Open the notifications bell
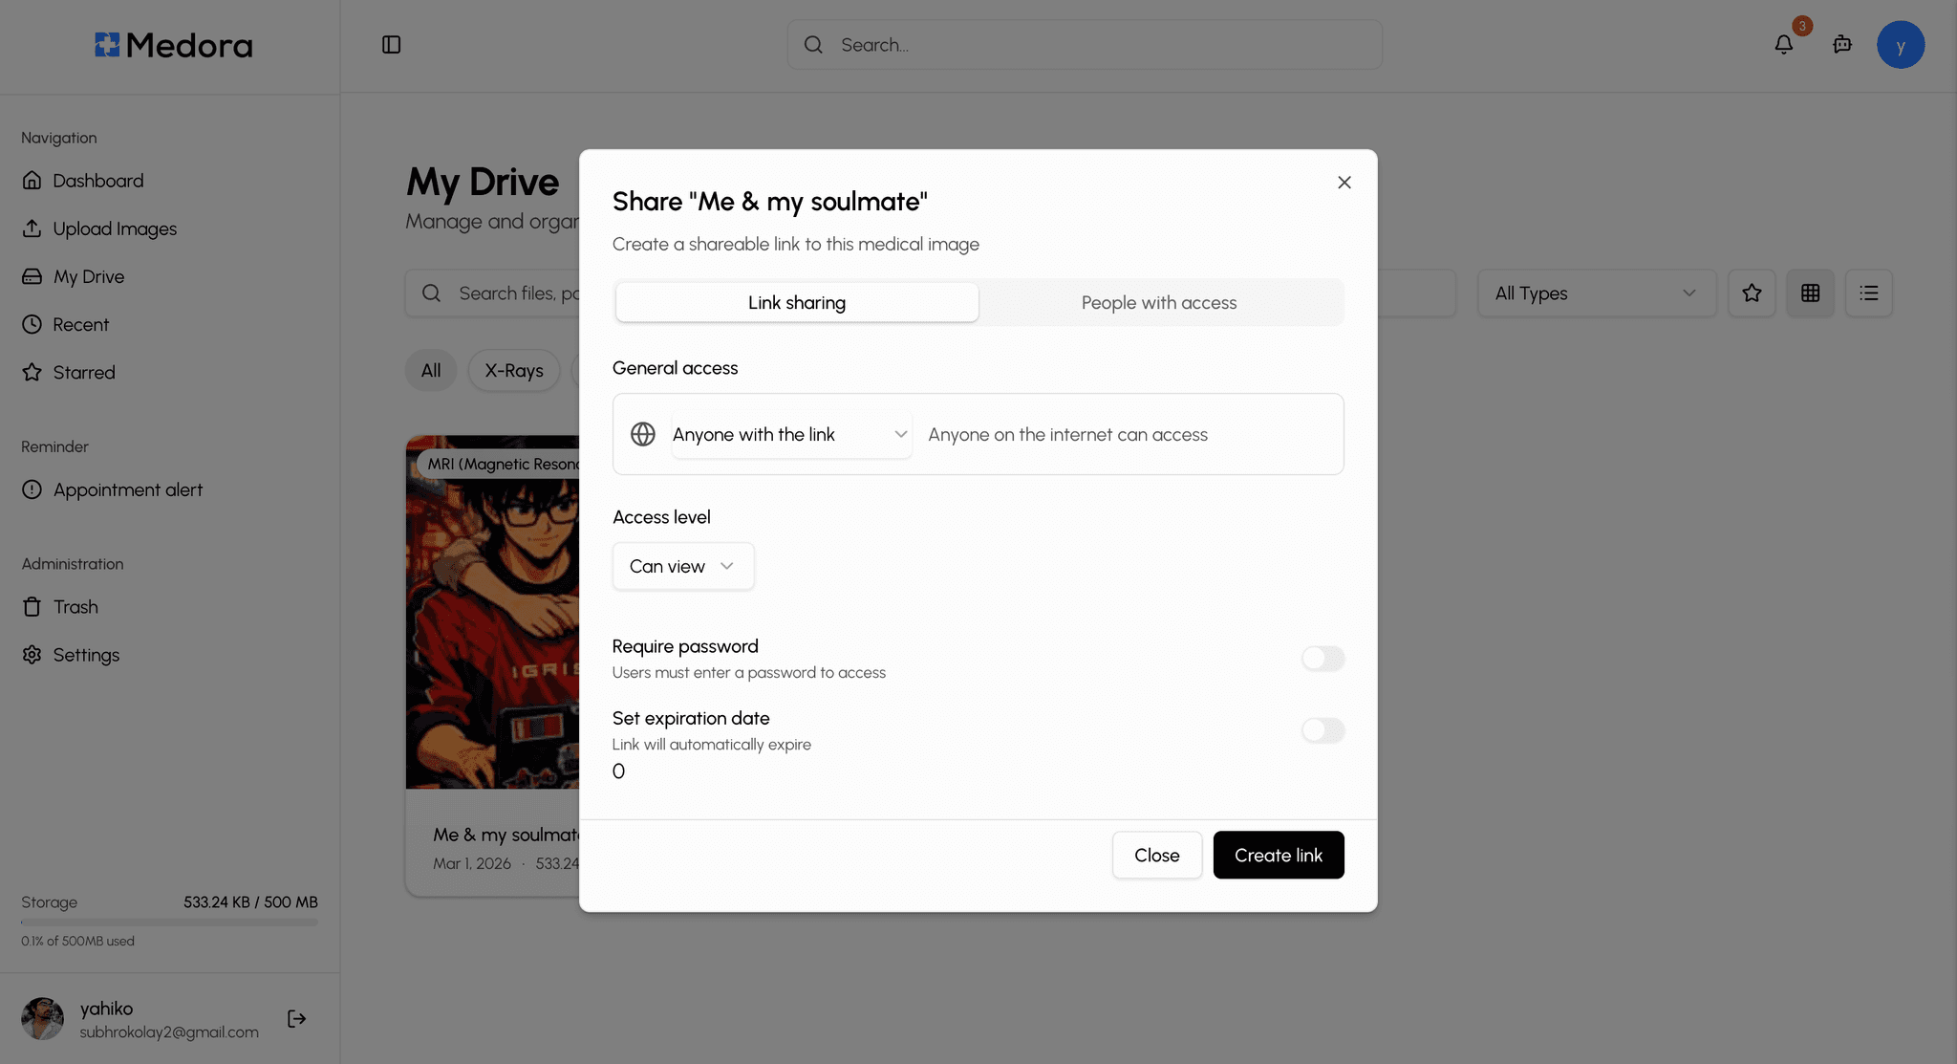Viewport: 1957px width, 1064px height. (1783, 45)
